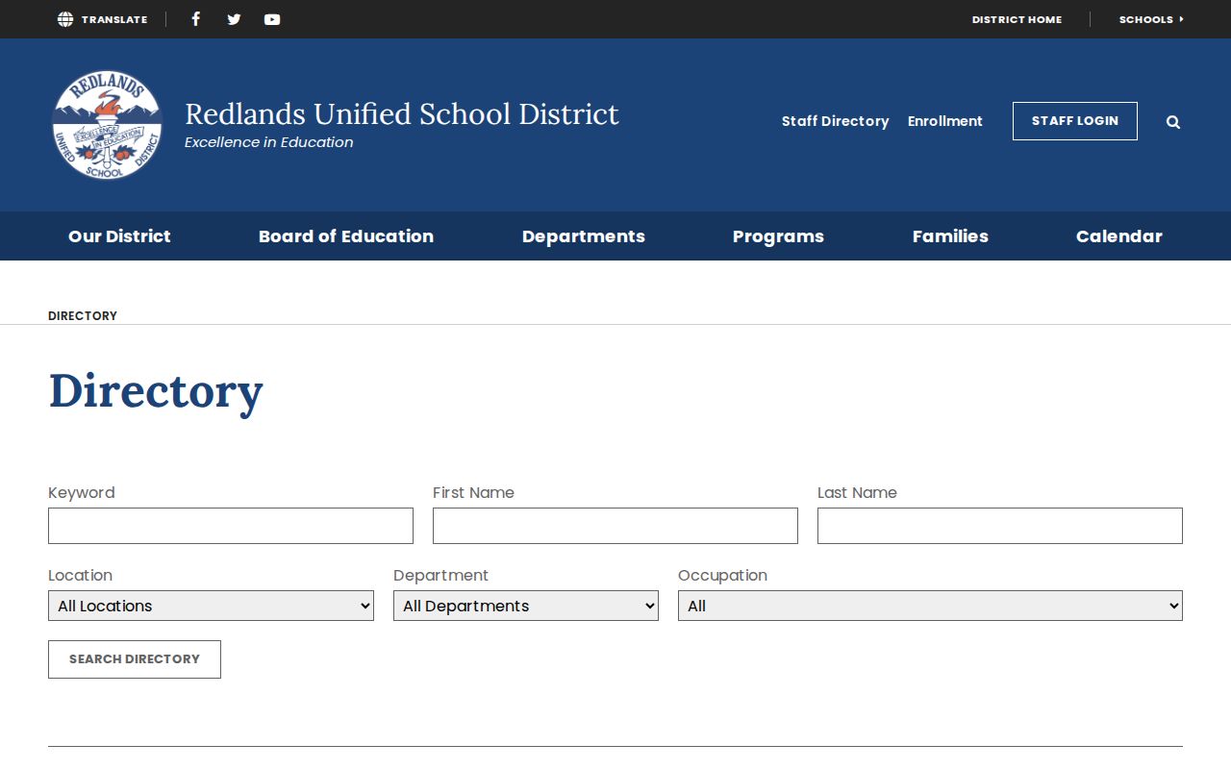Open the Board of Education menu
Viewport: 1231px width, 769px height.
pyautogui.click(x=346, y=236)
